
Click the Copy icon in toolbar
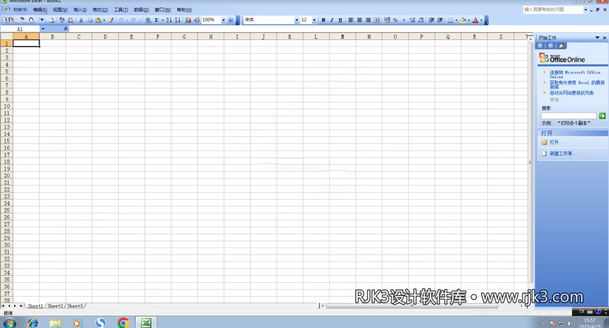(89, 20)
